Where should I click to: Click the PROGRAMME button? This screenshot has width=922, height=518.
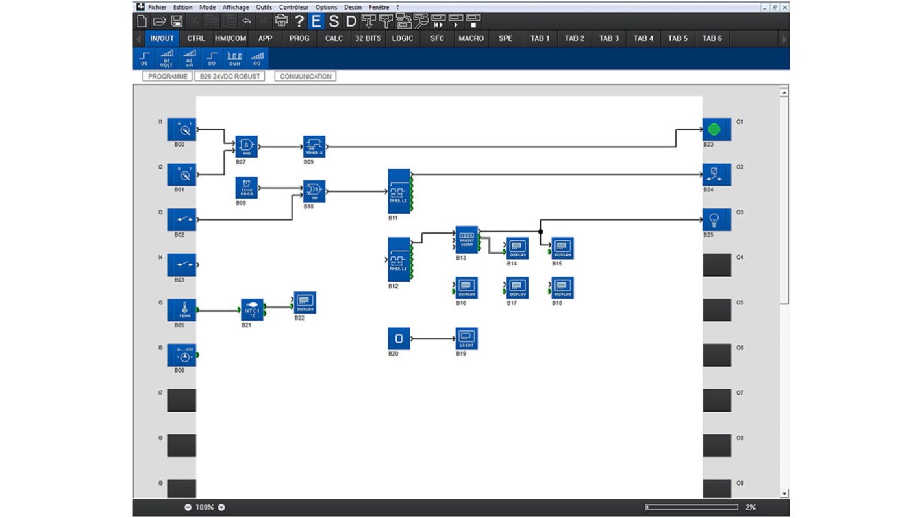point(168,77)
